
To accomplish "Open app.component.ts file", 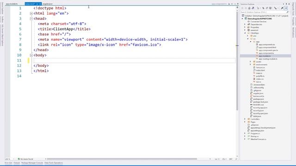I will 266,53.
